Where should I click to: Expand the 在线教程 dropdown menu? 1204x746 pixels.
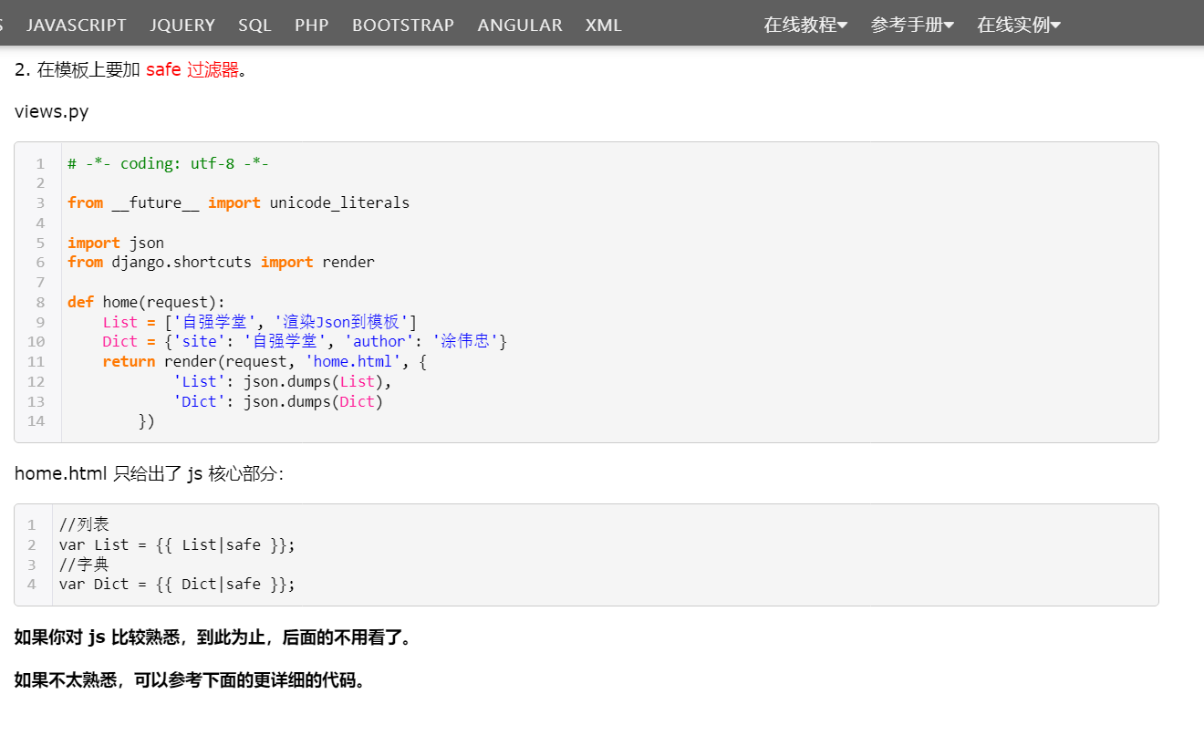[805, 25]
